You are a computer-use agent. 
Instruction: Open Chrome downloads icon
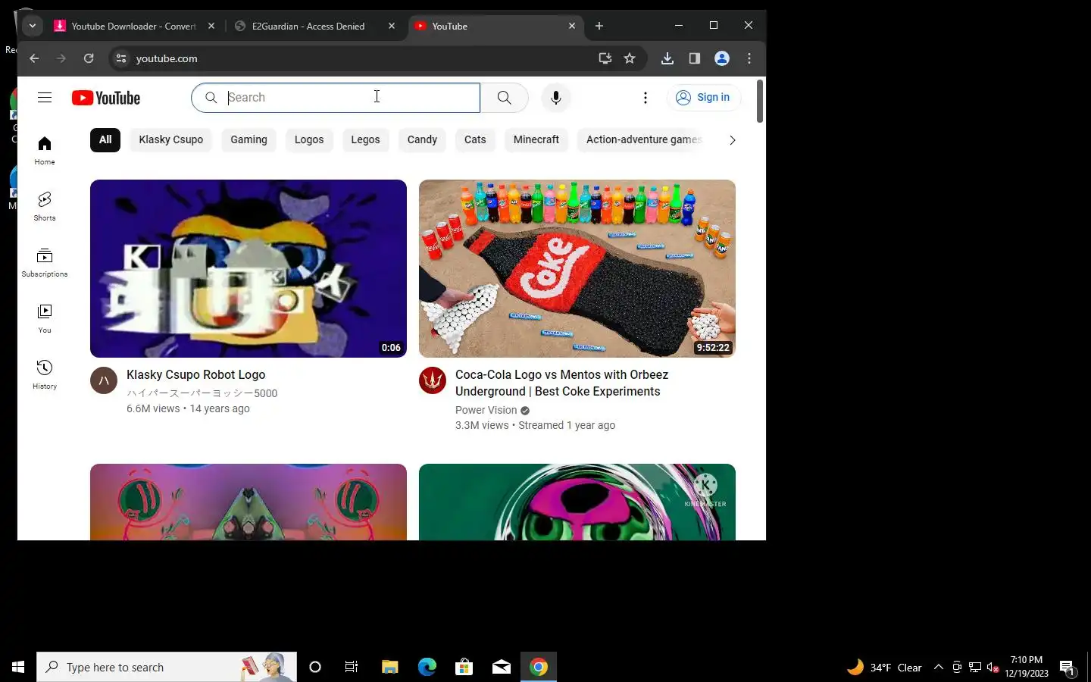[x=667, y=58]
